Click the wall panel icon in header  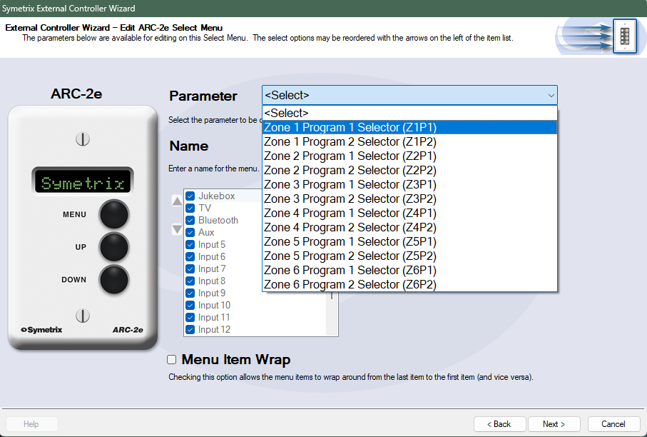624,35
